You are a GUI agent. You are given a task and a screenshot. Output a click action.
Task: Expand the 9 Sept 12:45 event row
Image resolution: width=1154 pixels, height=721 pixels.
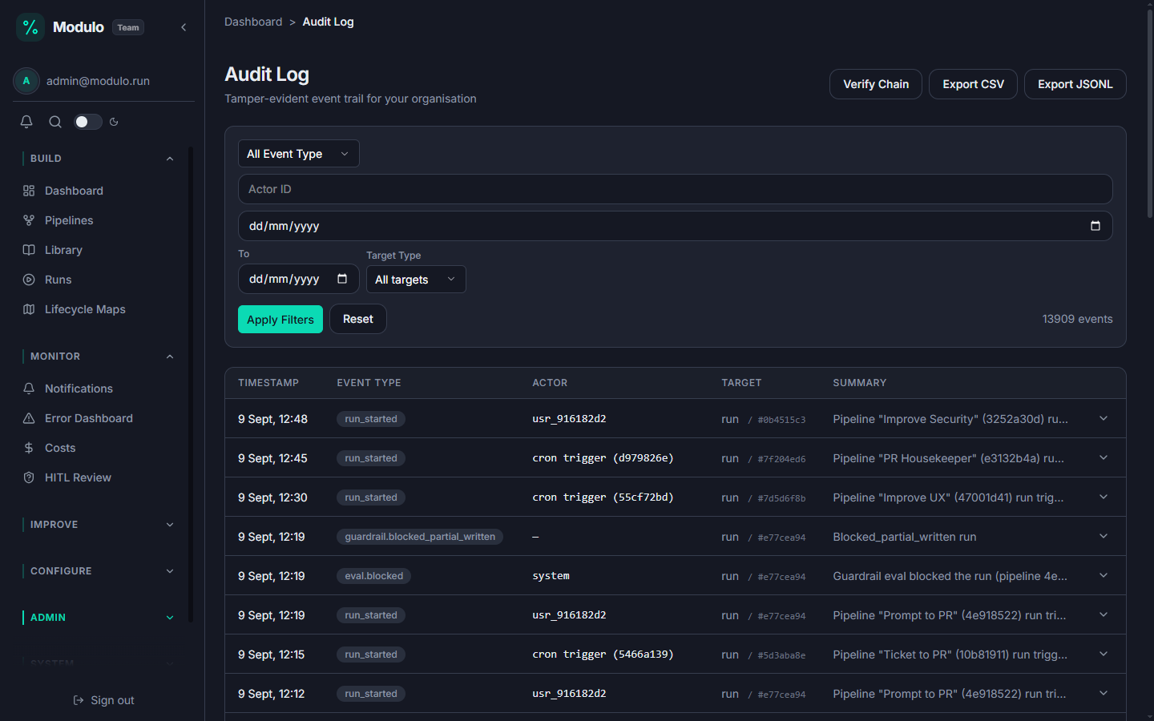pos(1104,457)
